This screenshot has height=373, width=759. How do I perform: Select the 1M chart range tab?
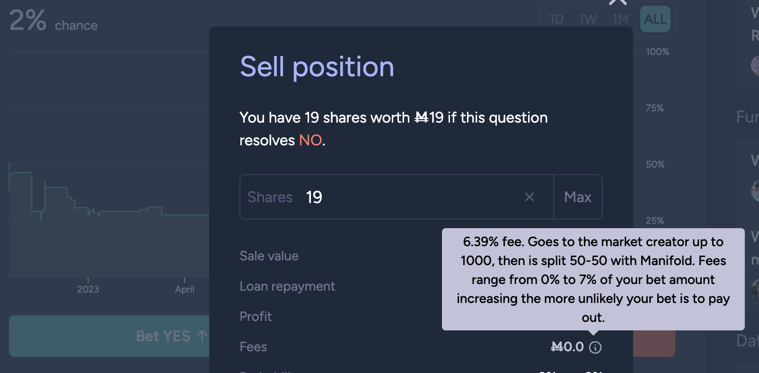(x=620, y=19)
